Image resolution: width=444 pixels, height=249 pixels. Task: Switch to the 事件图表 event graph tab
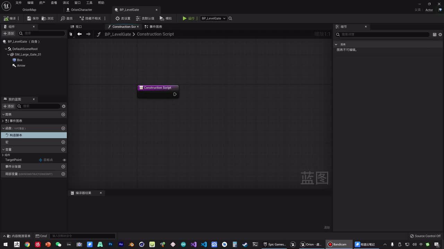tap(154, 27)
